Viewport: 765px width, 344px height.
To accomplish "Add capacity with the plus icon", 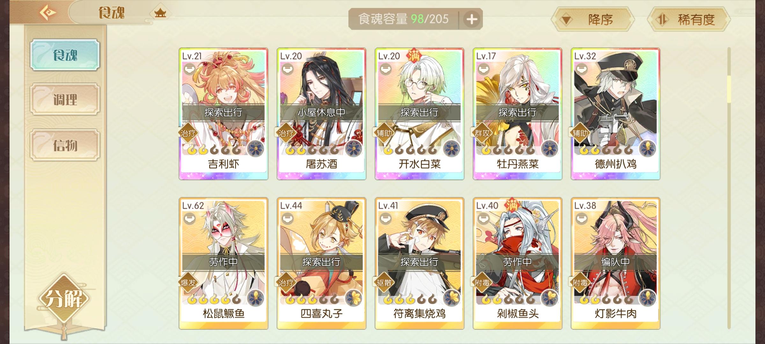I will 472,19.
